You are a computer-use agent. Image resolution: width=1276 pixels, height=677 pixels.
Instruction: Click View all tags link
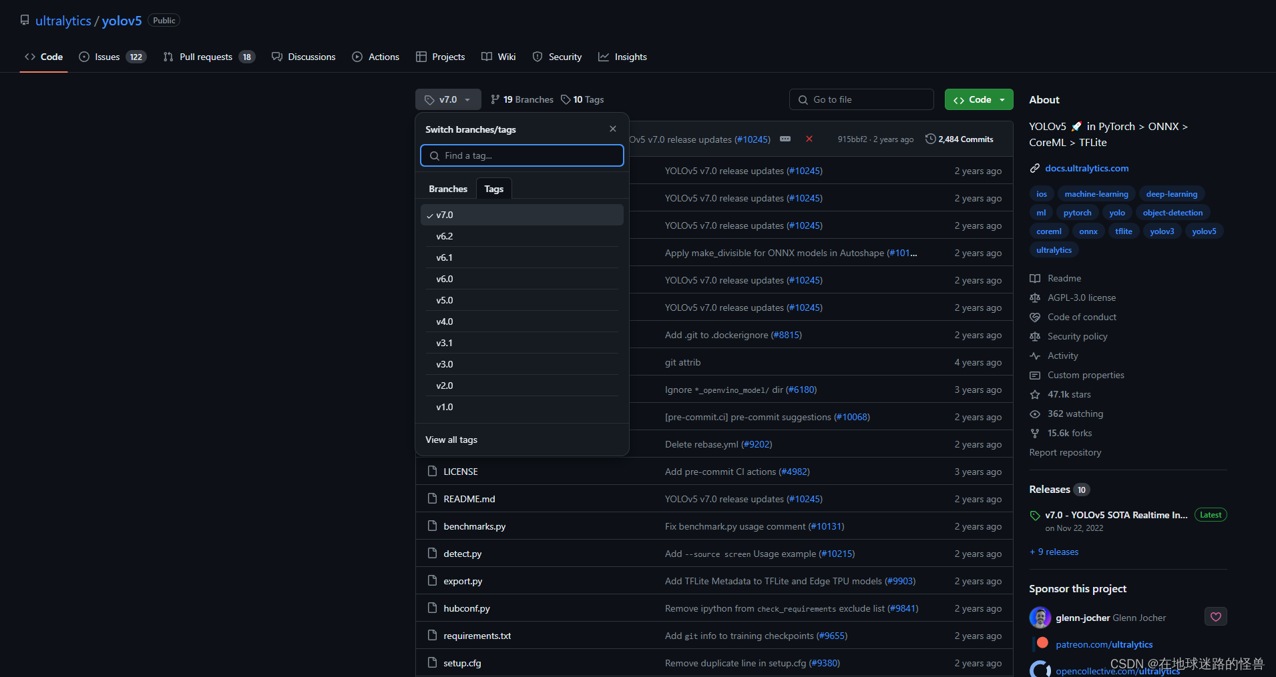click(x=451, y=440)
